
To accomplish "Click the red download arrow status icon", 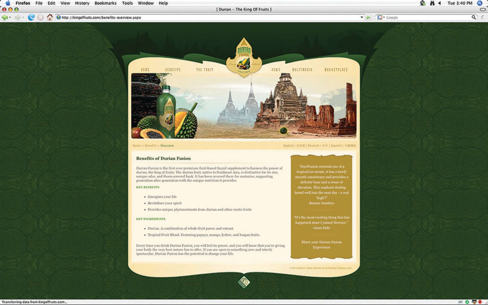I will tap(480, 302).
